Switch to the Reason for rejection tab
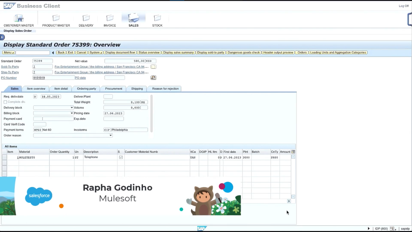 point(165,89)
